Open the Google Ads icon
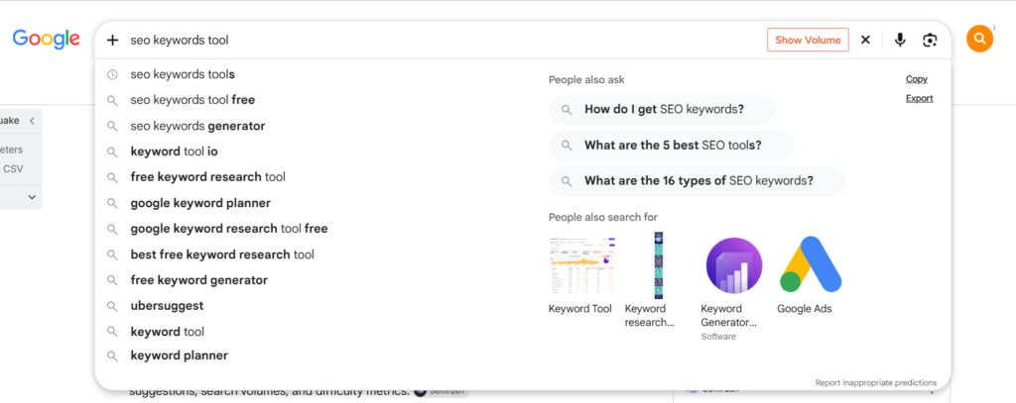The image size is (1016, 403). (811, 265)
